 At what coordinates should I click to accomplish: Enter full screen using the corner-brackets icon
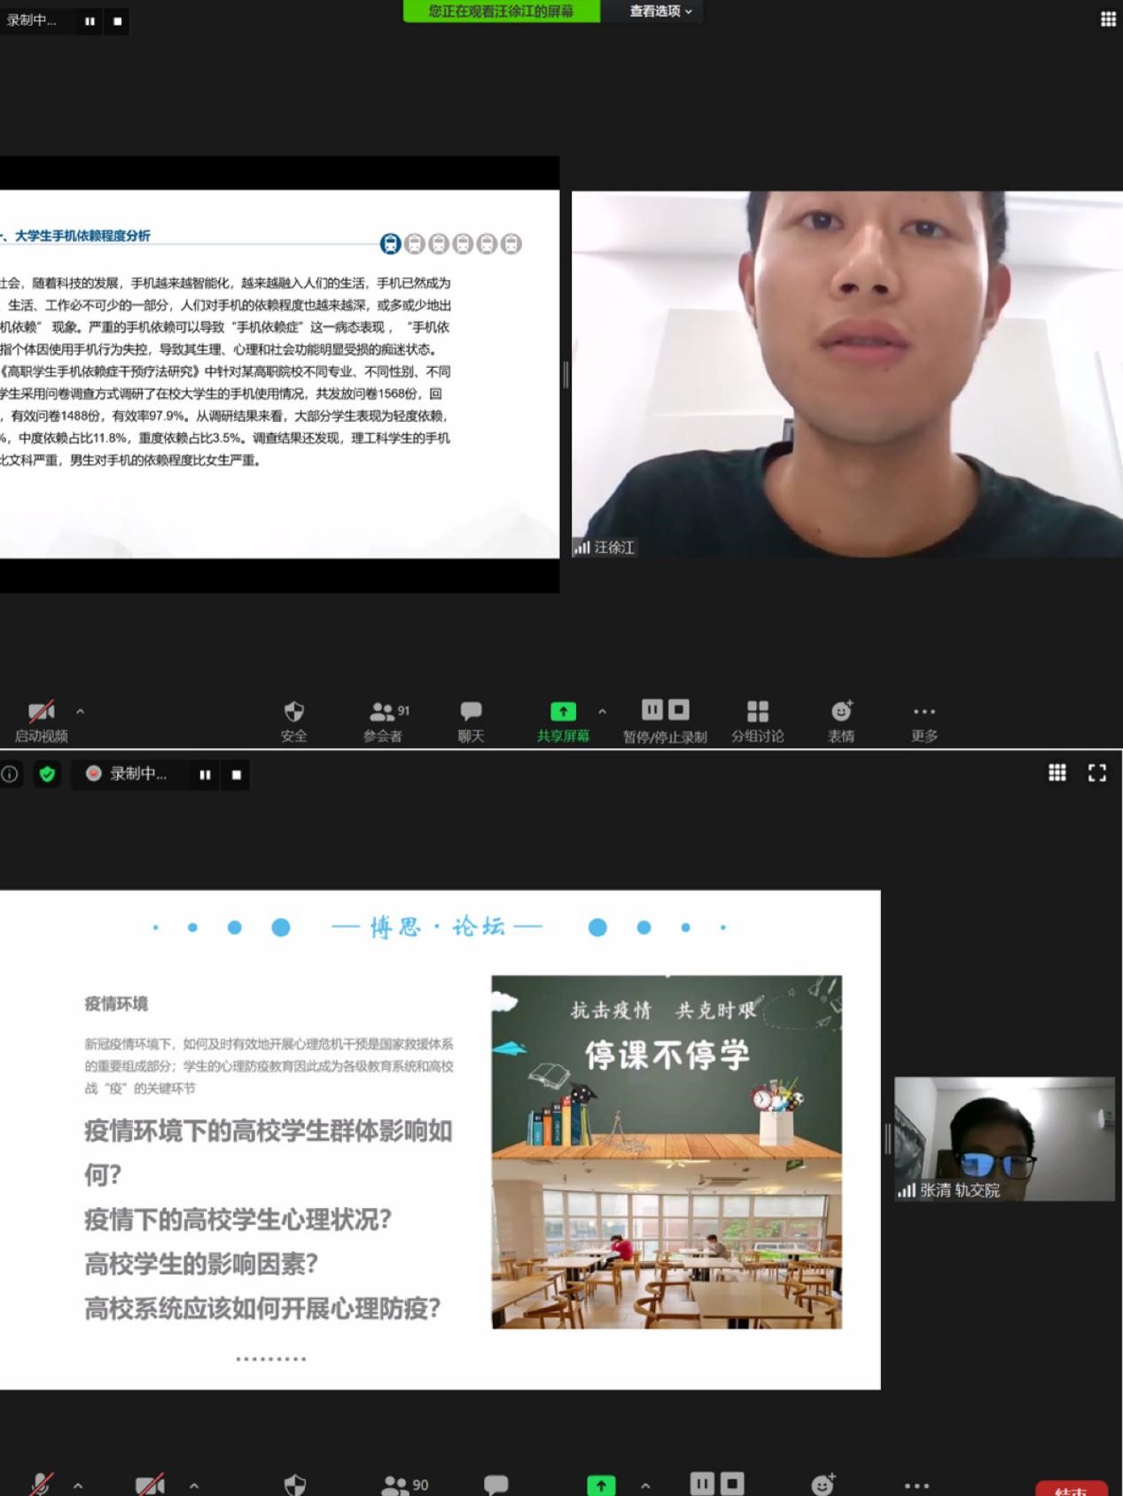[x=1096, y=773]
